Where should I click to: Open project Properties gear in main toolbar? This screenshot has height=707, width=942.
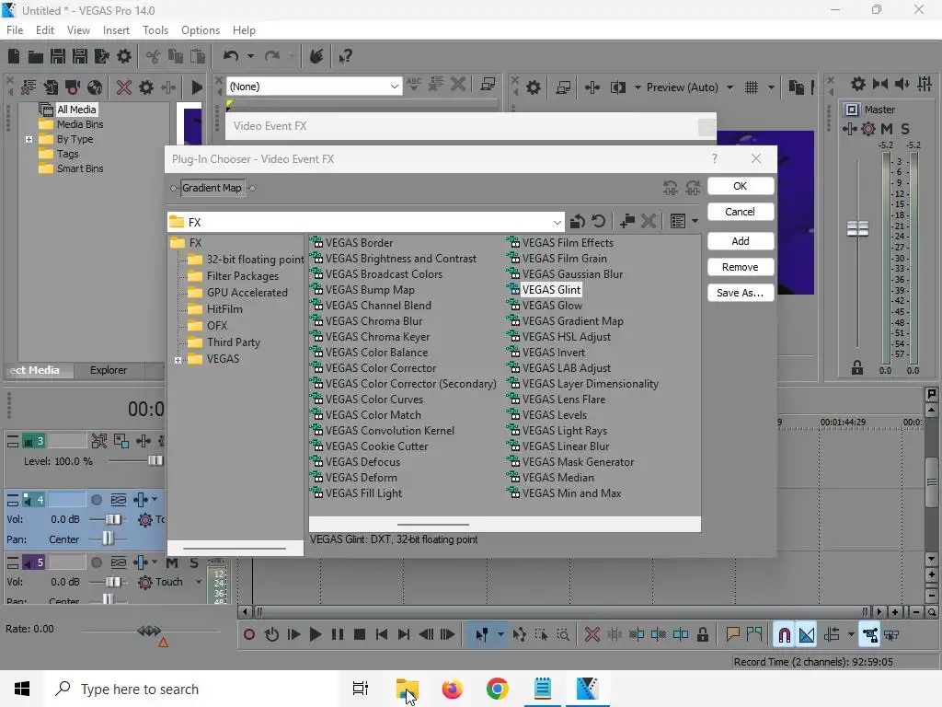pos(124,56)
